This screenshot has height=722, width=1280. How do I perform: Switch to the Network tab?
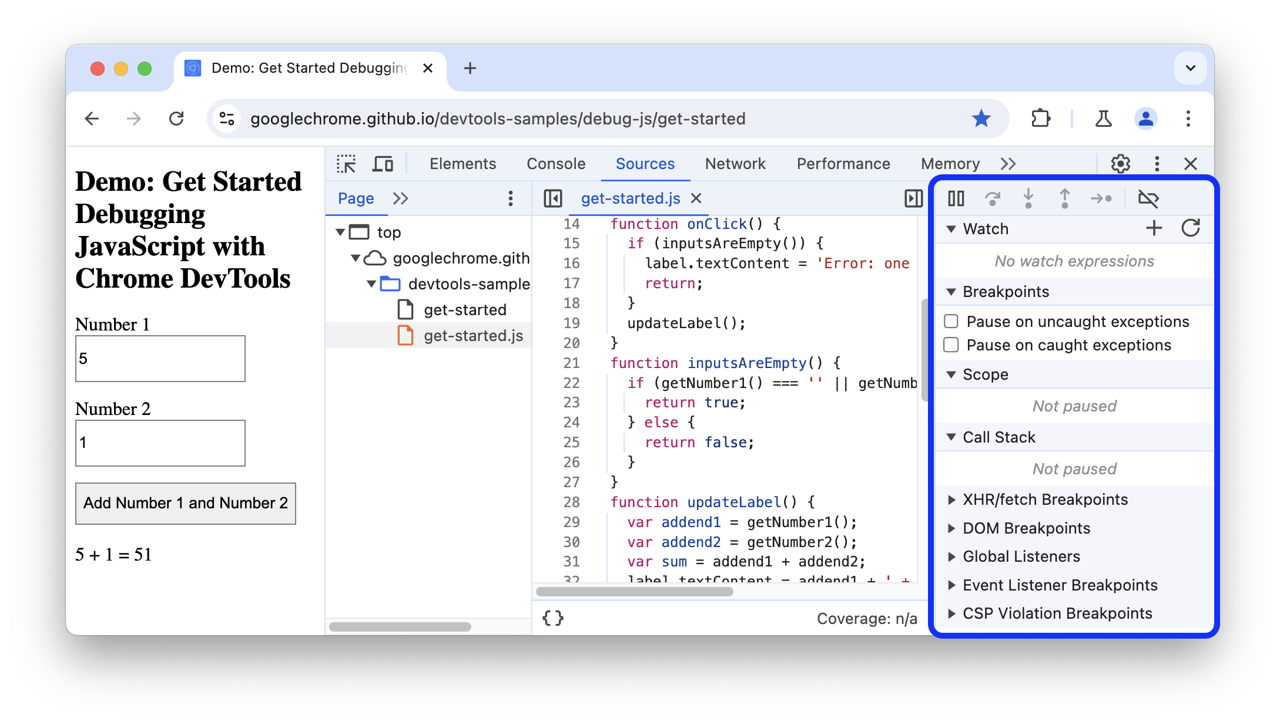(x=736, y=163)
